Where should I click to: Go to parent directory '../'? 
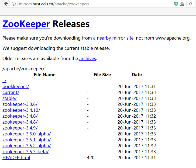coord(4,80)
